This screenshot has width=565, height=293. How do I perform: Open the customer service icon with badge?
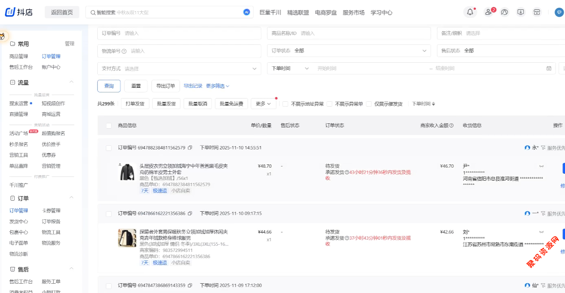click(489, 12)
